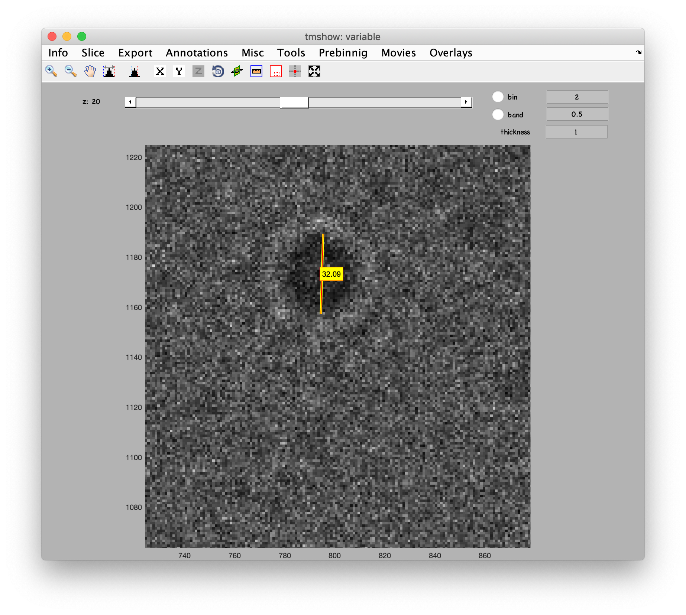Enable the band radio button
Screen dimensions: 686x615
[x=498, y=114]
